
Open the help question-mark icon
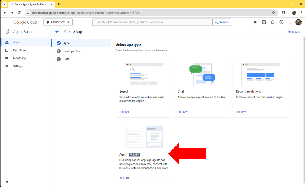click(x=281, y=22)
